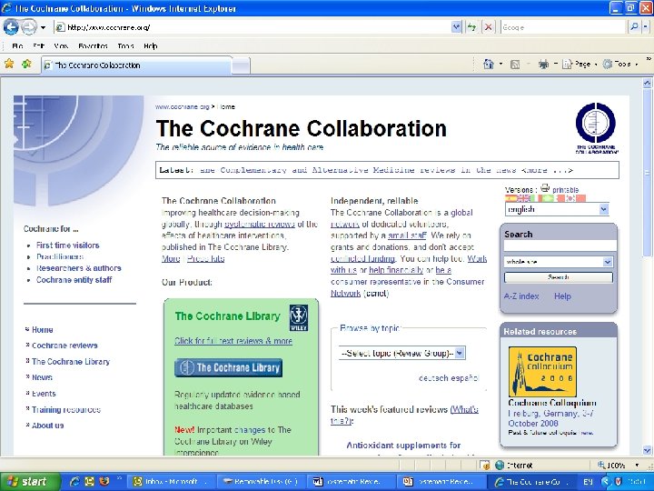Image resolution: width=654 pixels, height=491 pixels.
Task: Switch to Removable Disk taskbar button
Action: [x=262, y=482]
